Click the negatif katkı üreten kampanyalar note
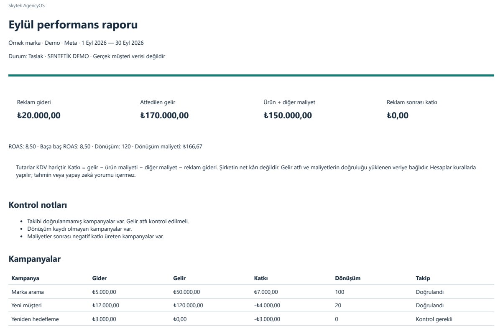This screenshot has height=329, width=503. click(x=95, y=236)
